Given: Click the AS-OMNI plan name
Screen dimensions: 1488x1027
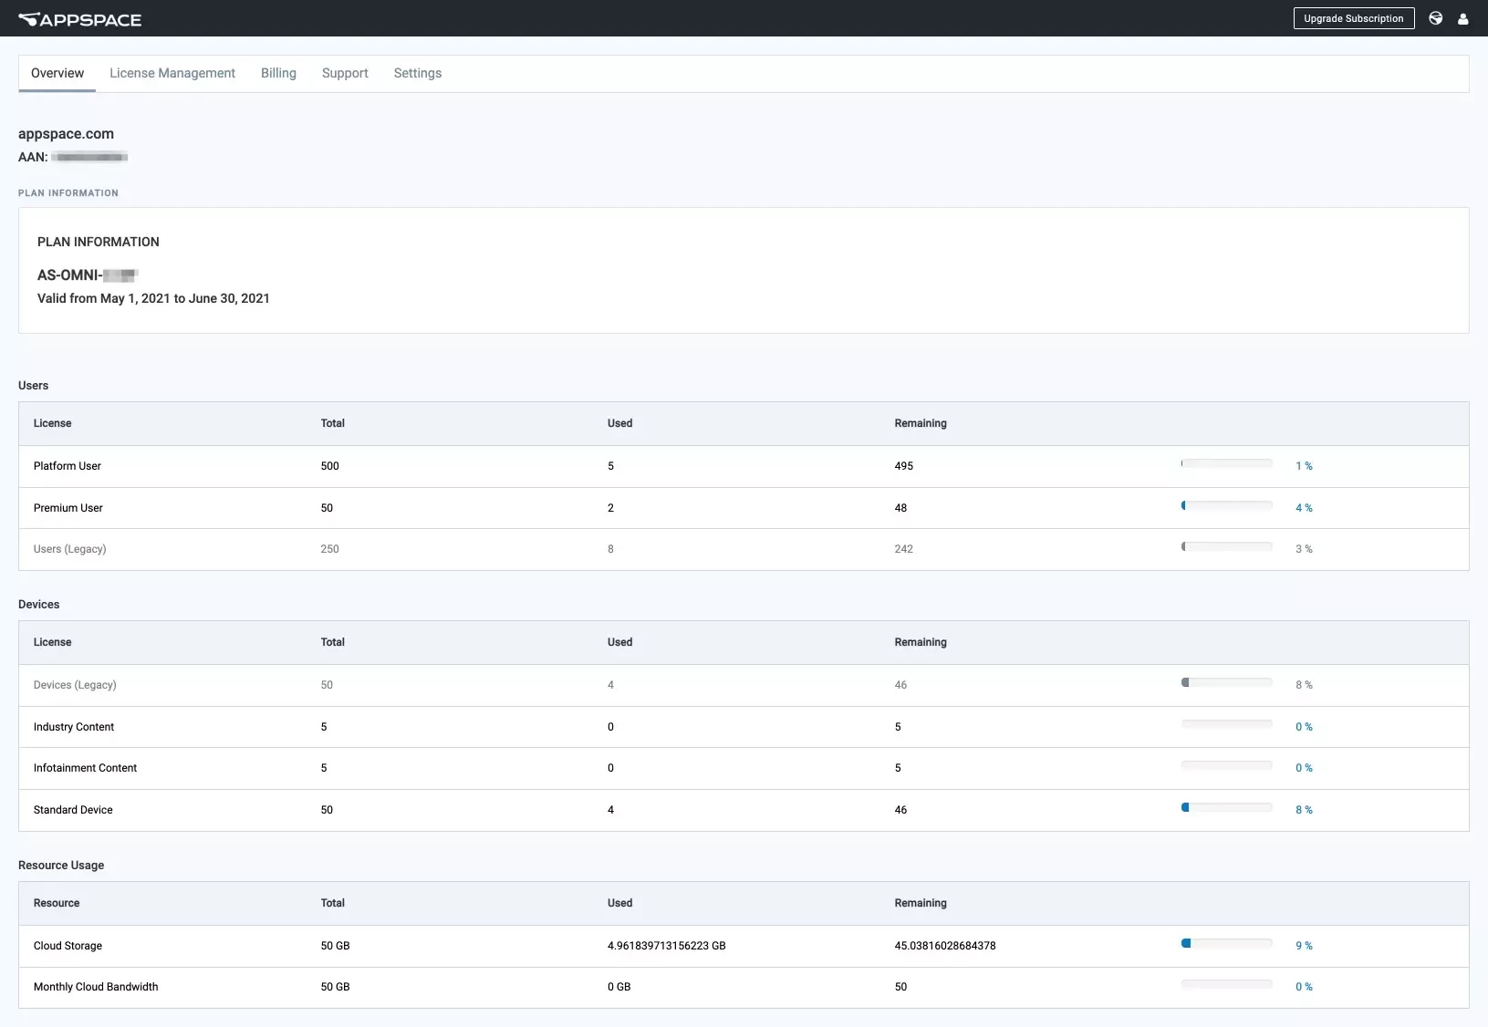Looking at the screenshot, I should [88, 275].
